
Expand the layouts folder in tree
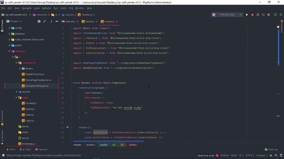tap(16, 91)
